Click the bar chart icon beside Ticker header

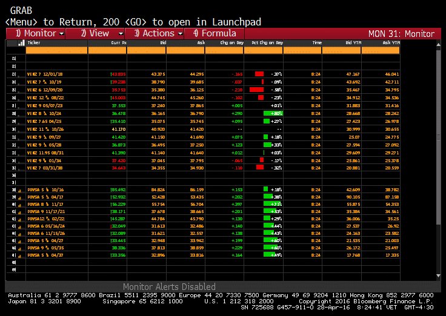[x=21, y=43]
